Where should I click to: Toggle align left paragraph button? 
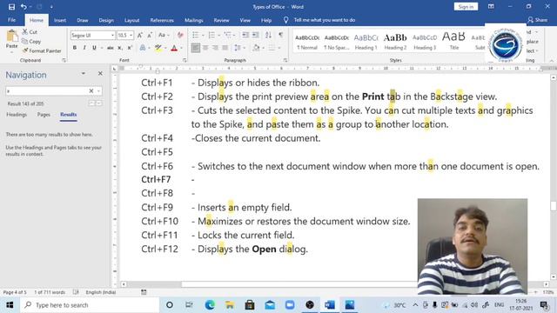point(195,48)
